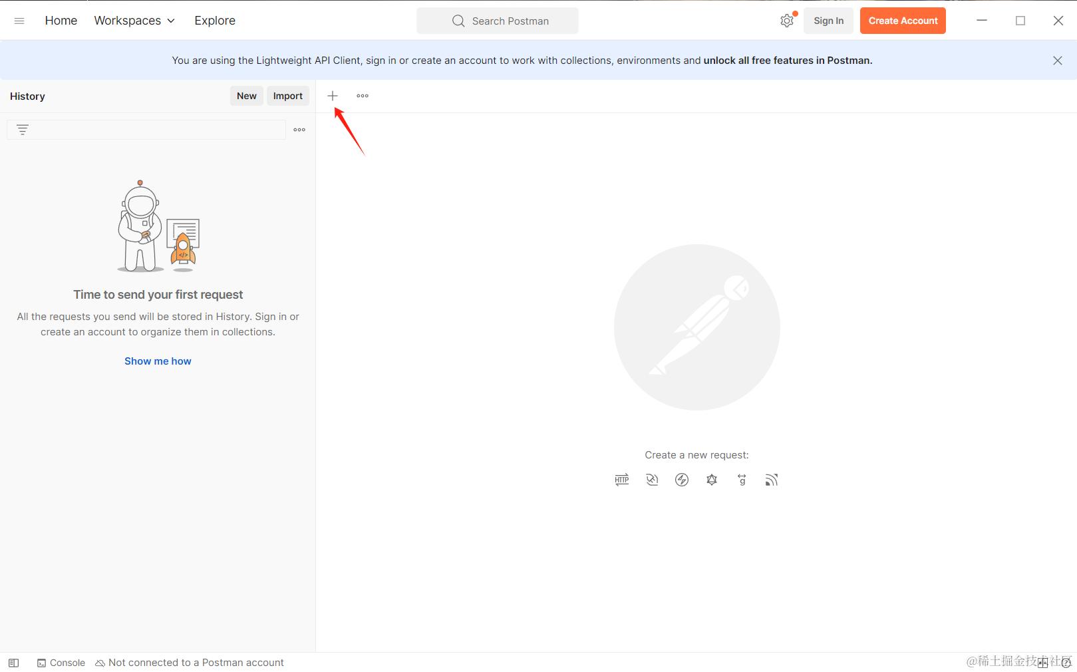1077x672 pixels.
Task: Click the Create Account button
Action: pyautogui.click(x=903, y=21)
